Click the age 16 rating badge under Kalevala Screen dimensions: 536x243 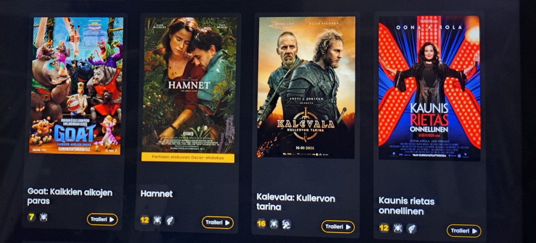tap(261, 224)
